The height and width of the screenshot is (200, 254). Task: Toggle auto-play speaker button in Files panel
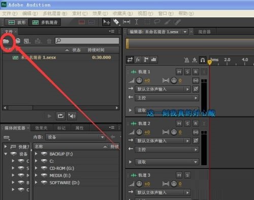(72, 116)
